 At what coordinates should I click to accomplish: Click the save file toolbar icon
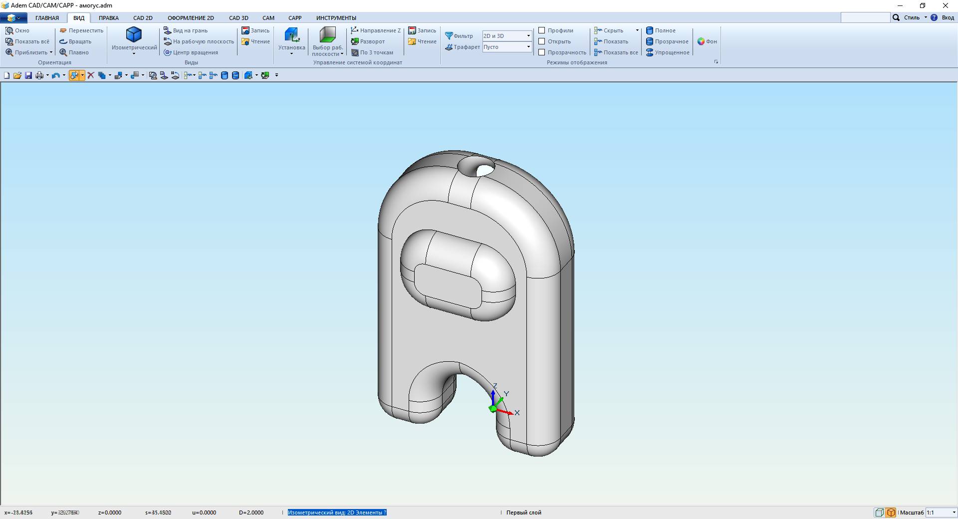point(28,75)
